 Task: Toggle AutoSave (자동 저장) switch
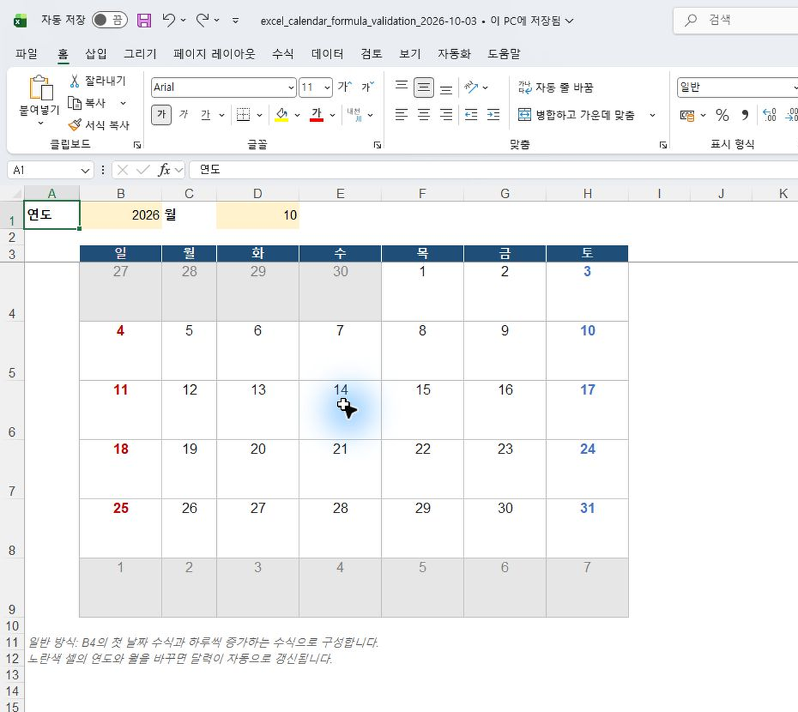tap(110, 20)
